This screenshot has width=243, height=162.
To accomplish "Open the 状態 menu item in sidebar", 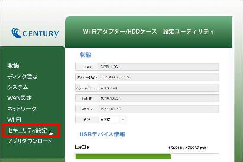I will 13,66.
